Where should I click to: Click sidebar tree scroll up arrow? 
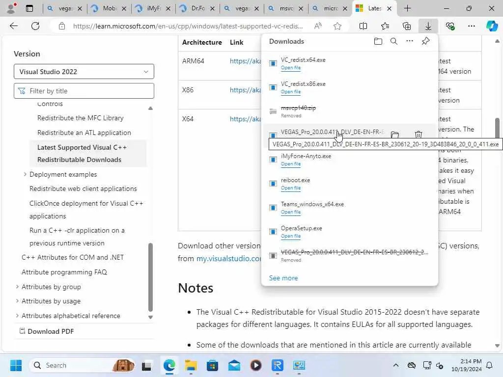[150, 108]
